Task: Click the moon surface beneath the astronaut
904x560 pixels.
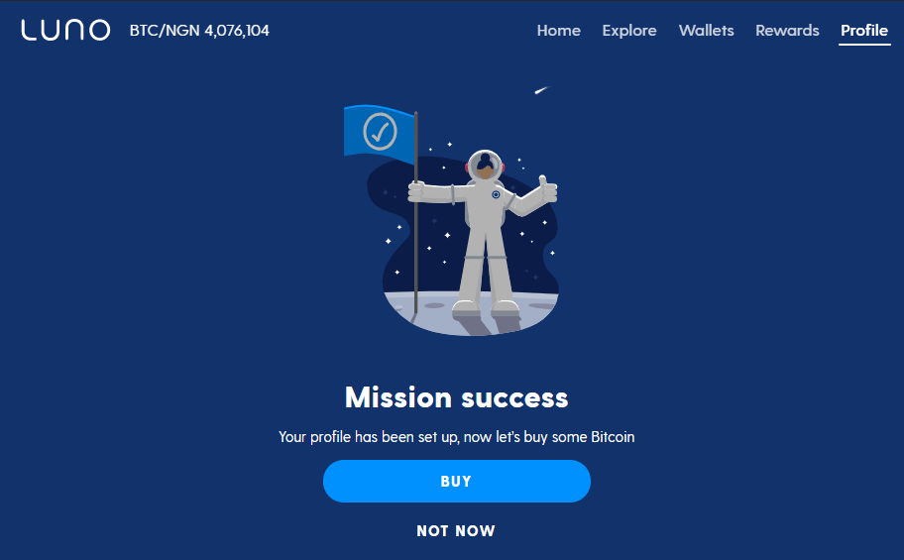Action: pos(472,314)
